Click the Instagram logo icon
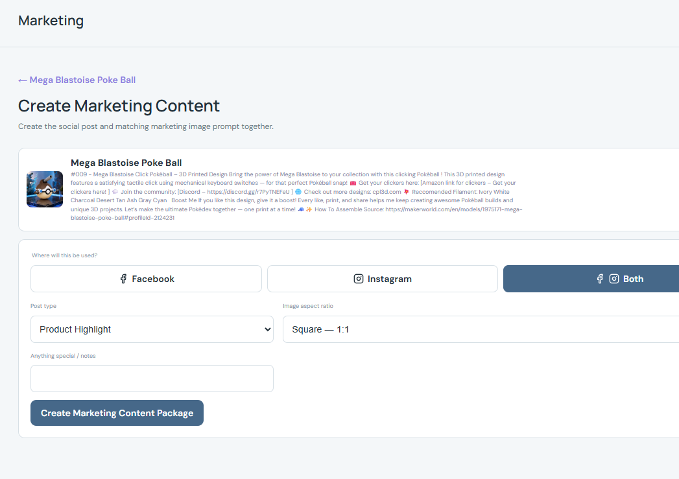 [x=359, y=279]
